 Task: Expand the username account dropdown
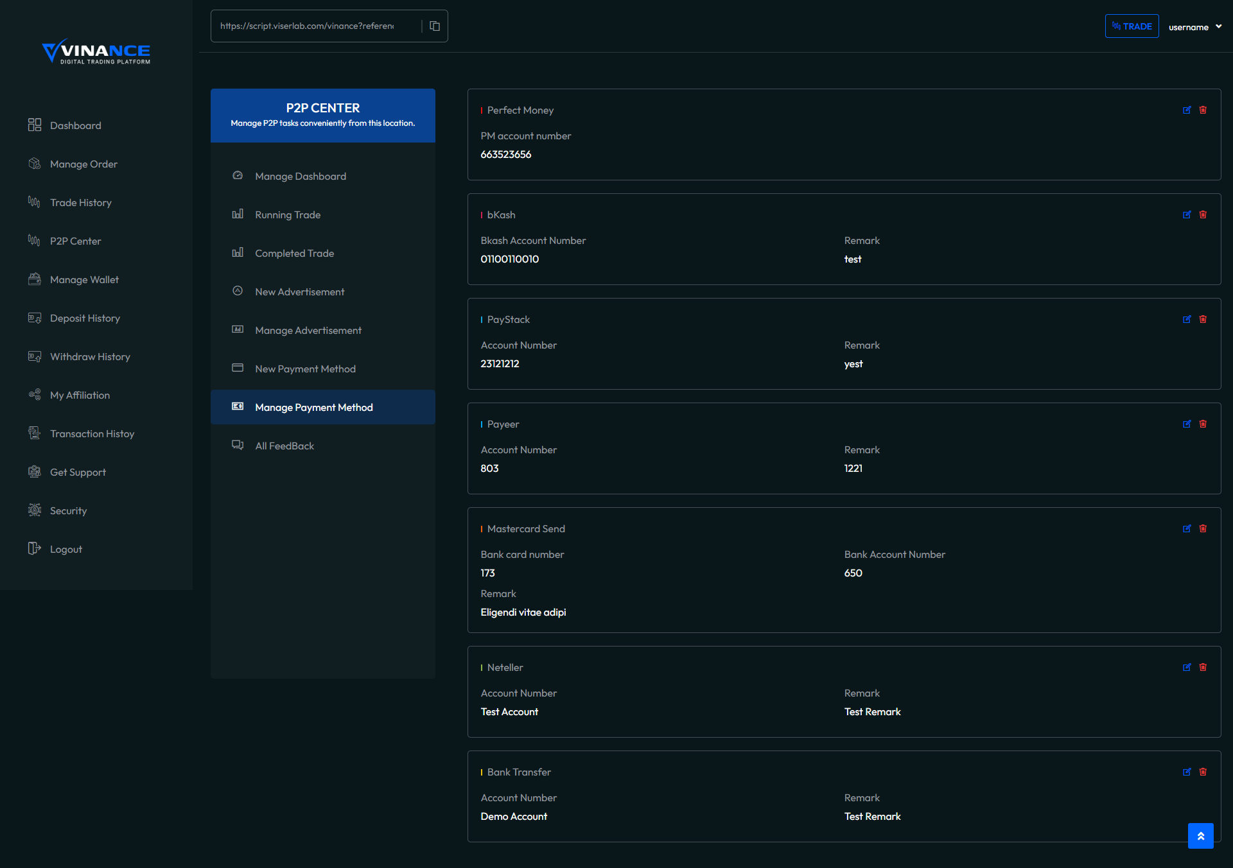1194,27
